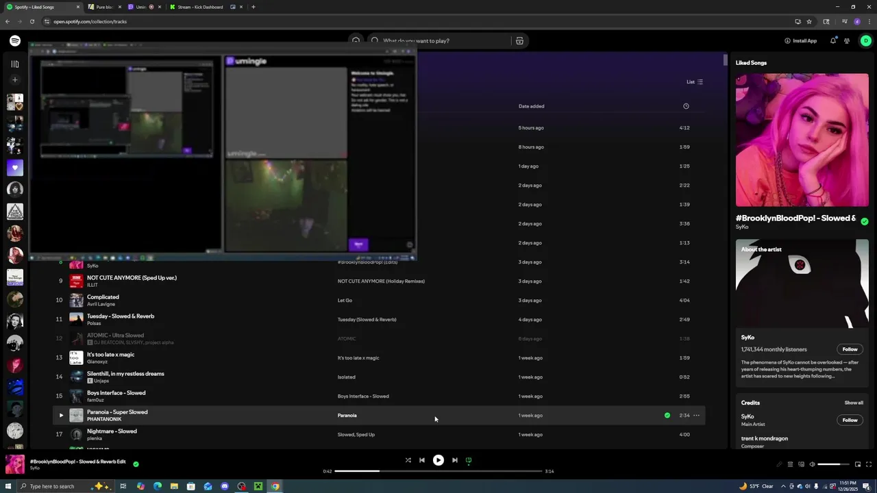The height and width of the screenshot is (493, 877).
Task: Open user profile avatar D
Action: pyautogui.click(x=866, y=41)
